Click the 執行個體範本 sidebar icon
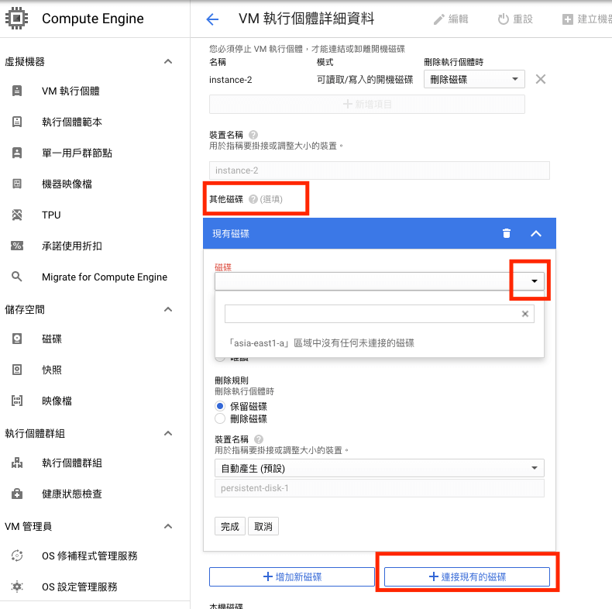Screen dimensions: 612x609 pos(17,122)
